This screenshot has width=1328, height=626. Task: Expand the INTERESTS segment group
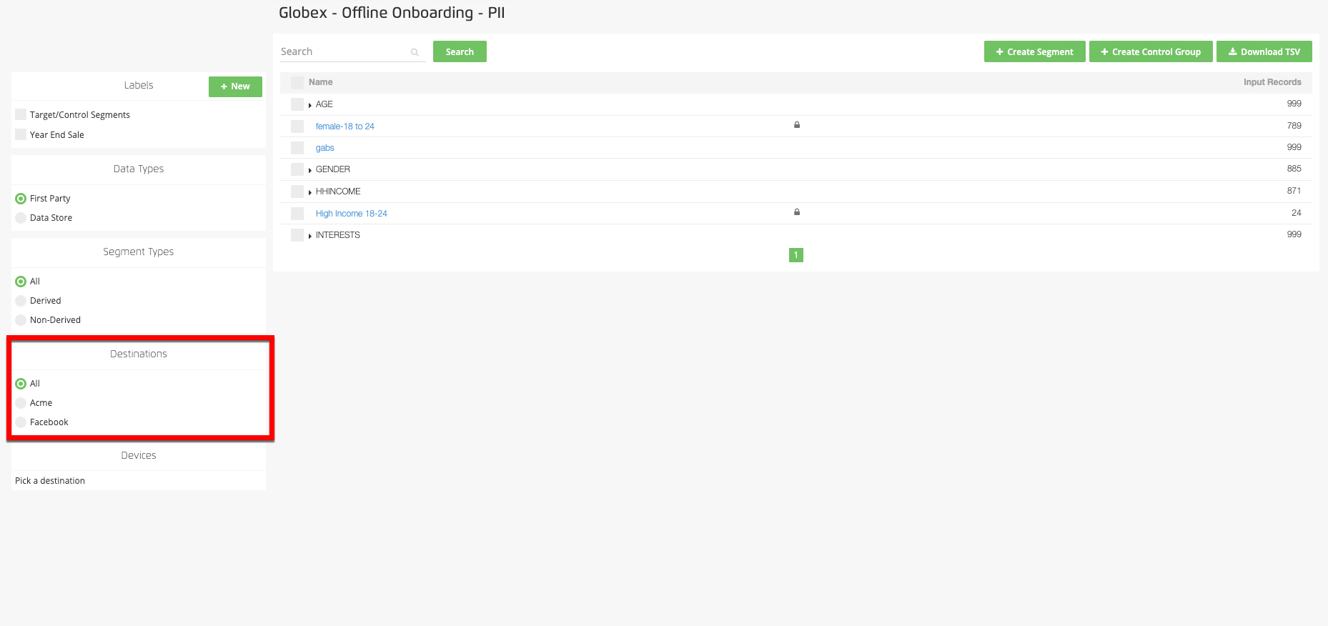pyautogui.click(x=310, y=236)
